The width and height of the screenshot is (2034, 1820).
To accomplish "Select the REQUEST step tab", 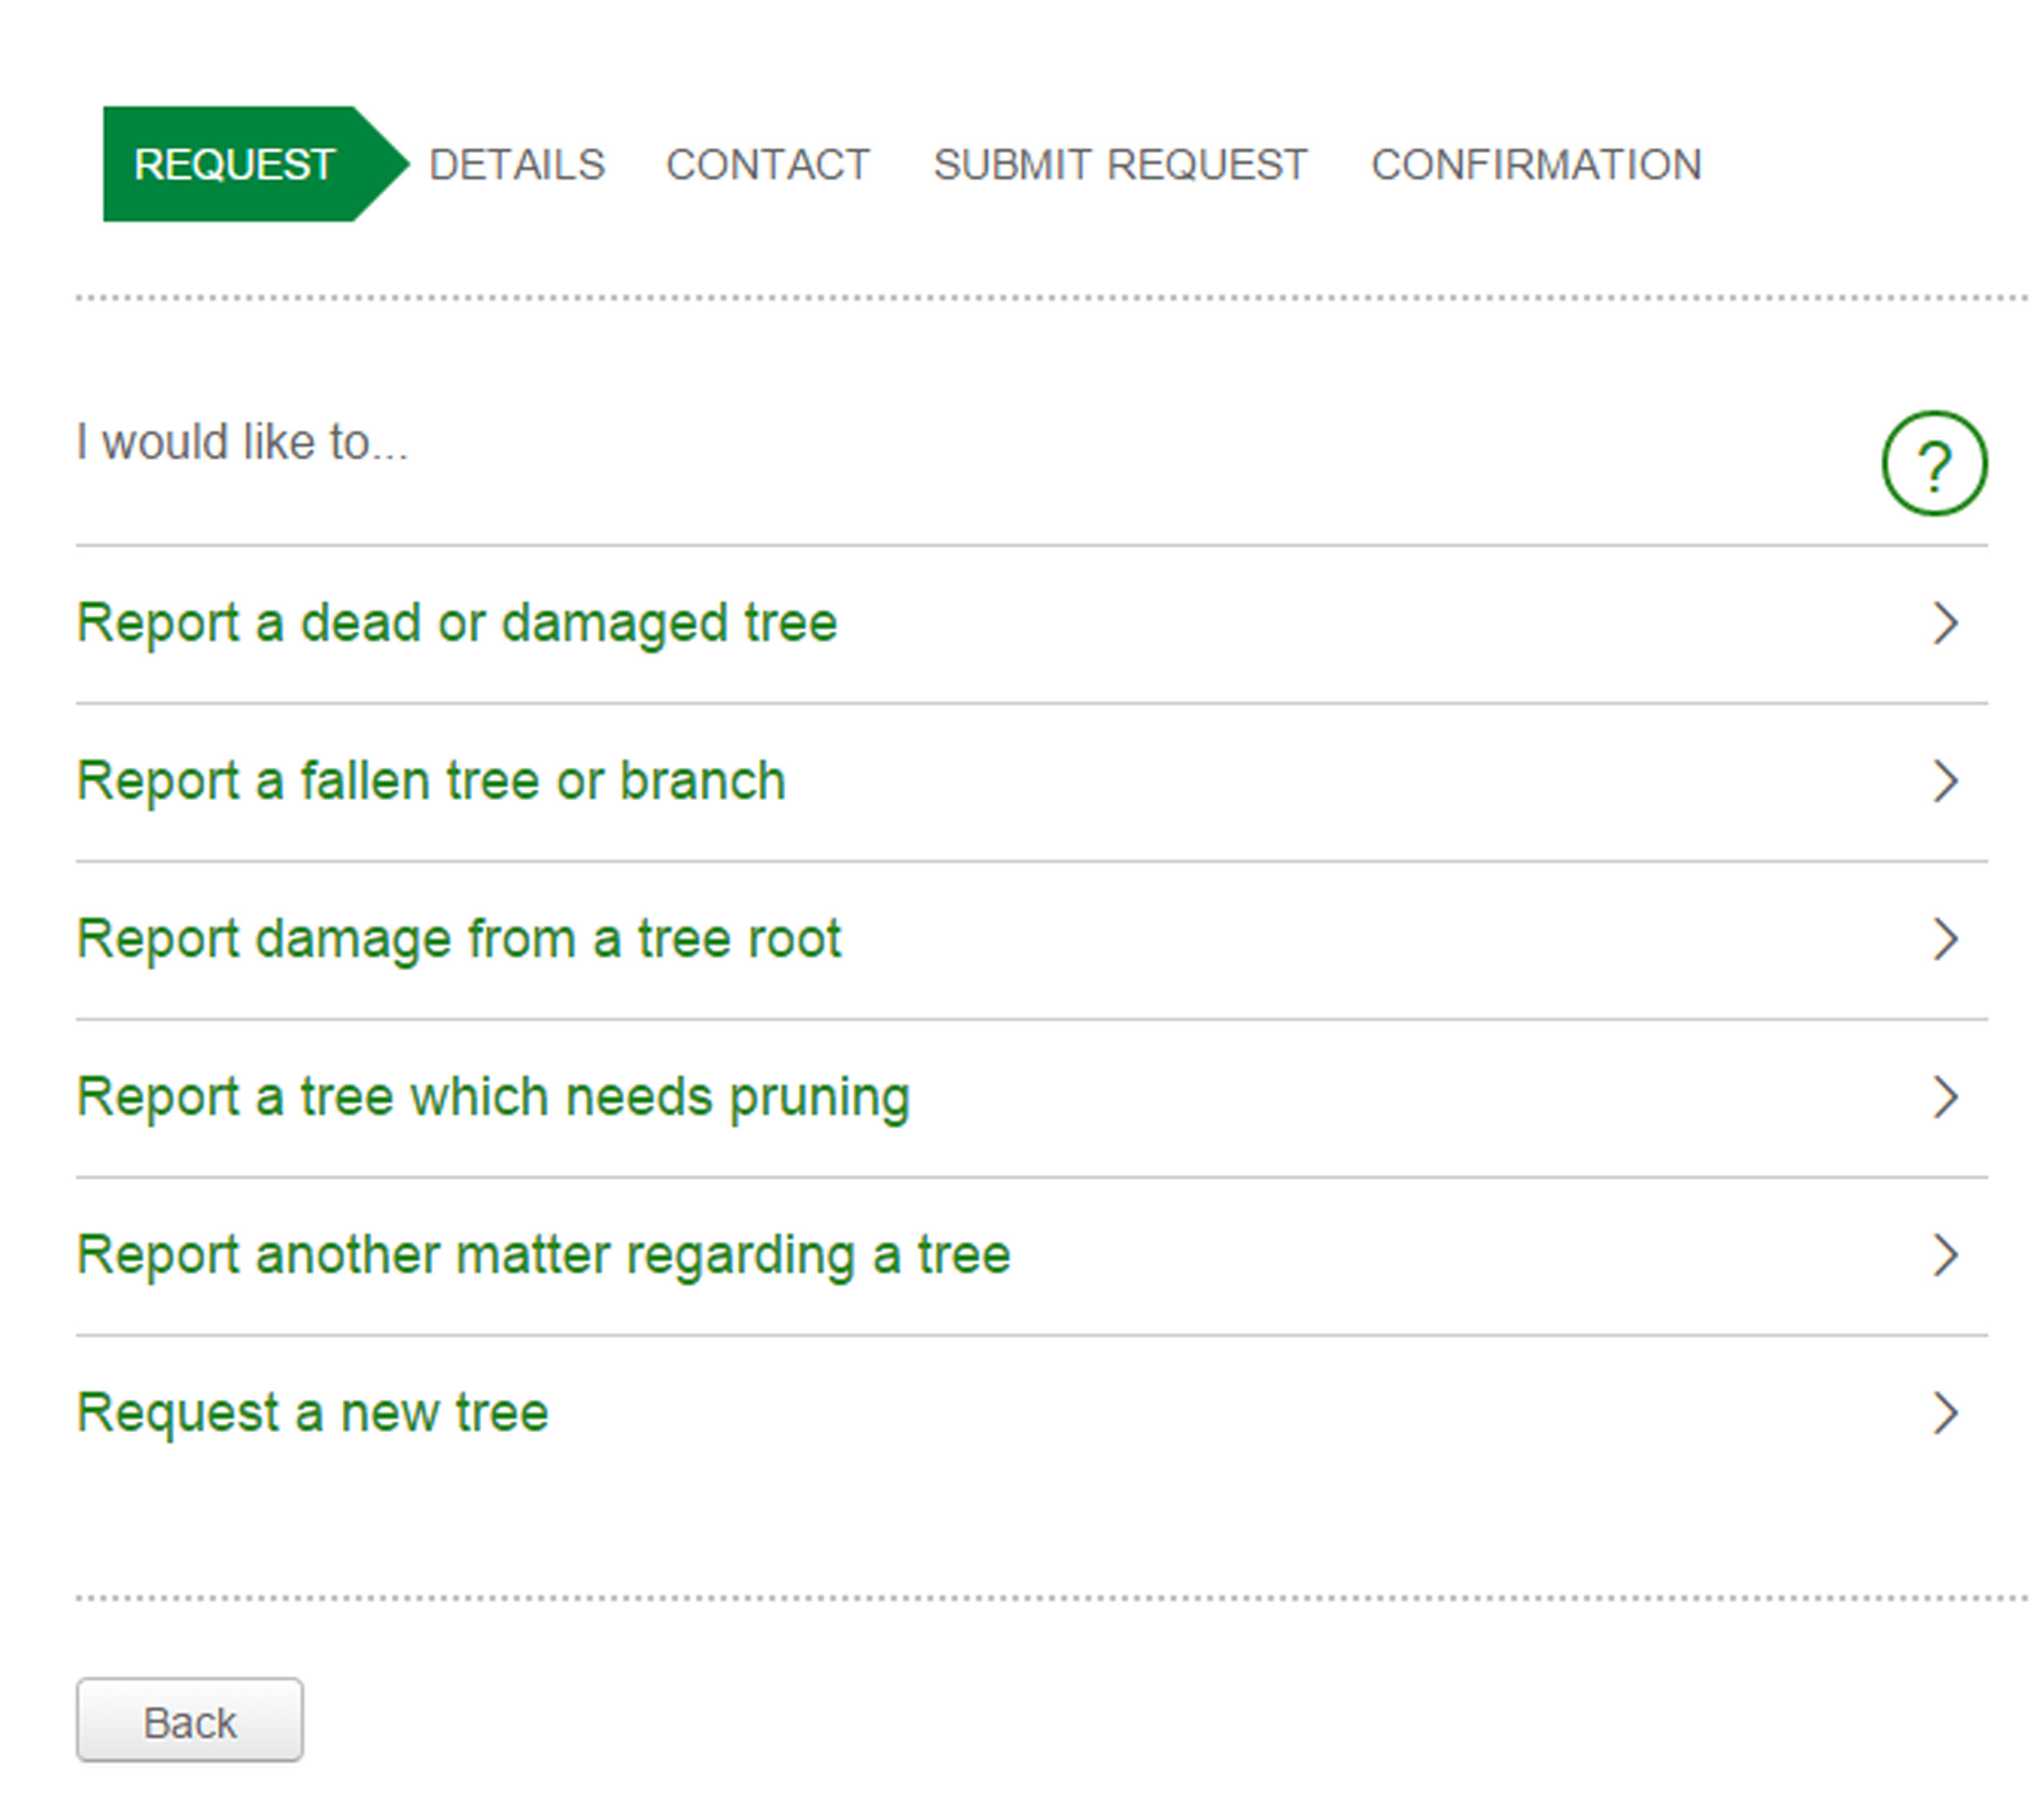I will pyautogui.click(x=255, y=164).
